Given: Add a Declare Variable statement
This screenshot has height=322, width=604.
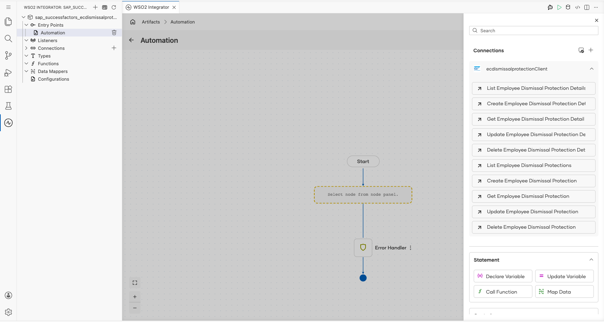Looking at the screenshot, I should [x=503, y=276].
